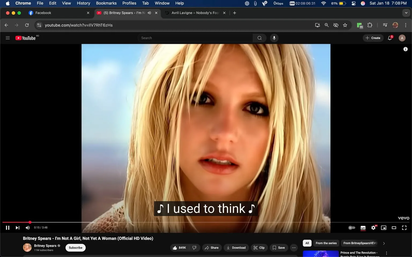412x257 pixels.
Task: Turn off subtitles with the CC icon
Action: click(363, 228)
